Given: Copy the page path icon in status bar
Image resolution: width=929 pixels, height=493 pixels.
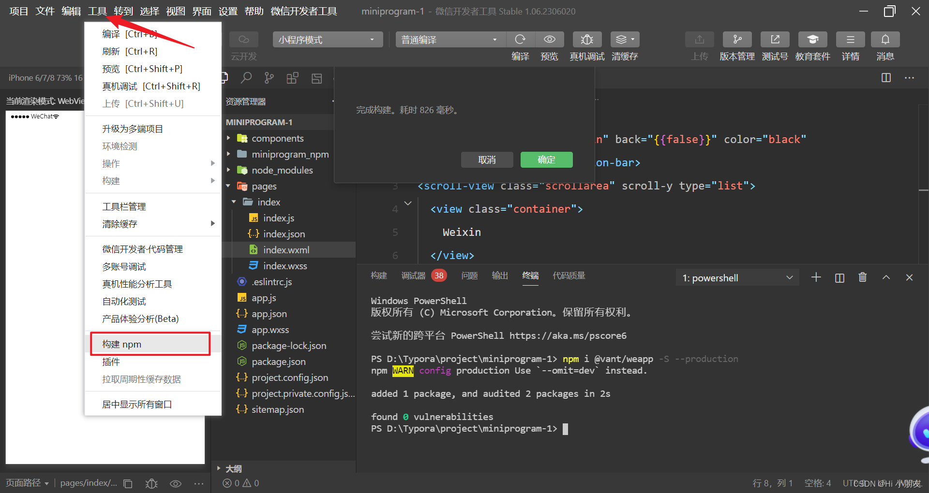Looking at the screenshot, I should (128, 483).
